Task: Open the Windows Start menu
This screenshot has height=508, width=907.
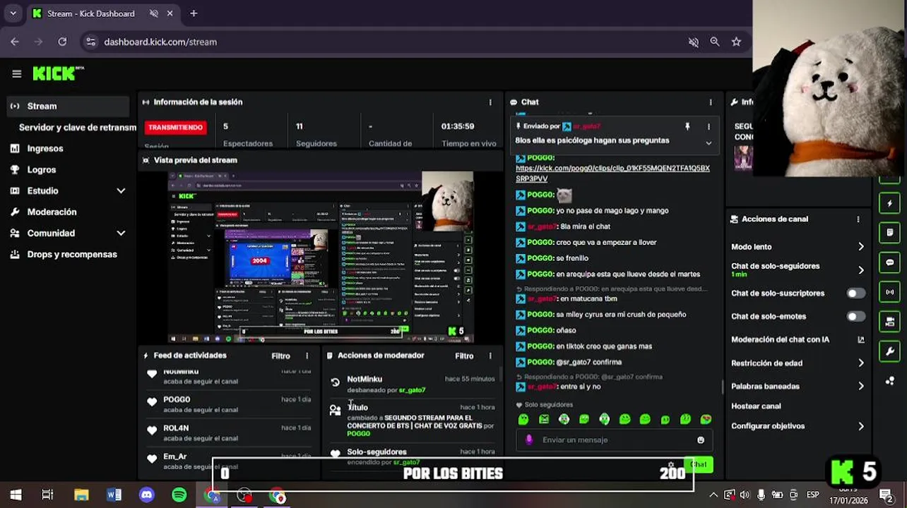Action: (16, 495)
